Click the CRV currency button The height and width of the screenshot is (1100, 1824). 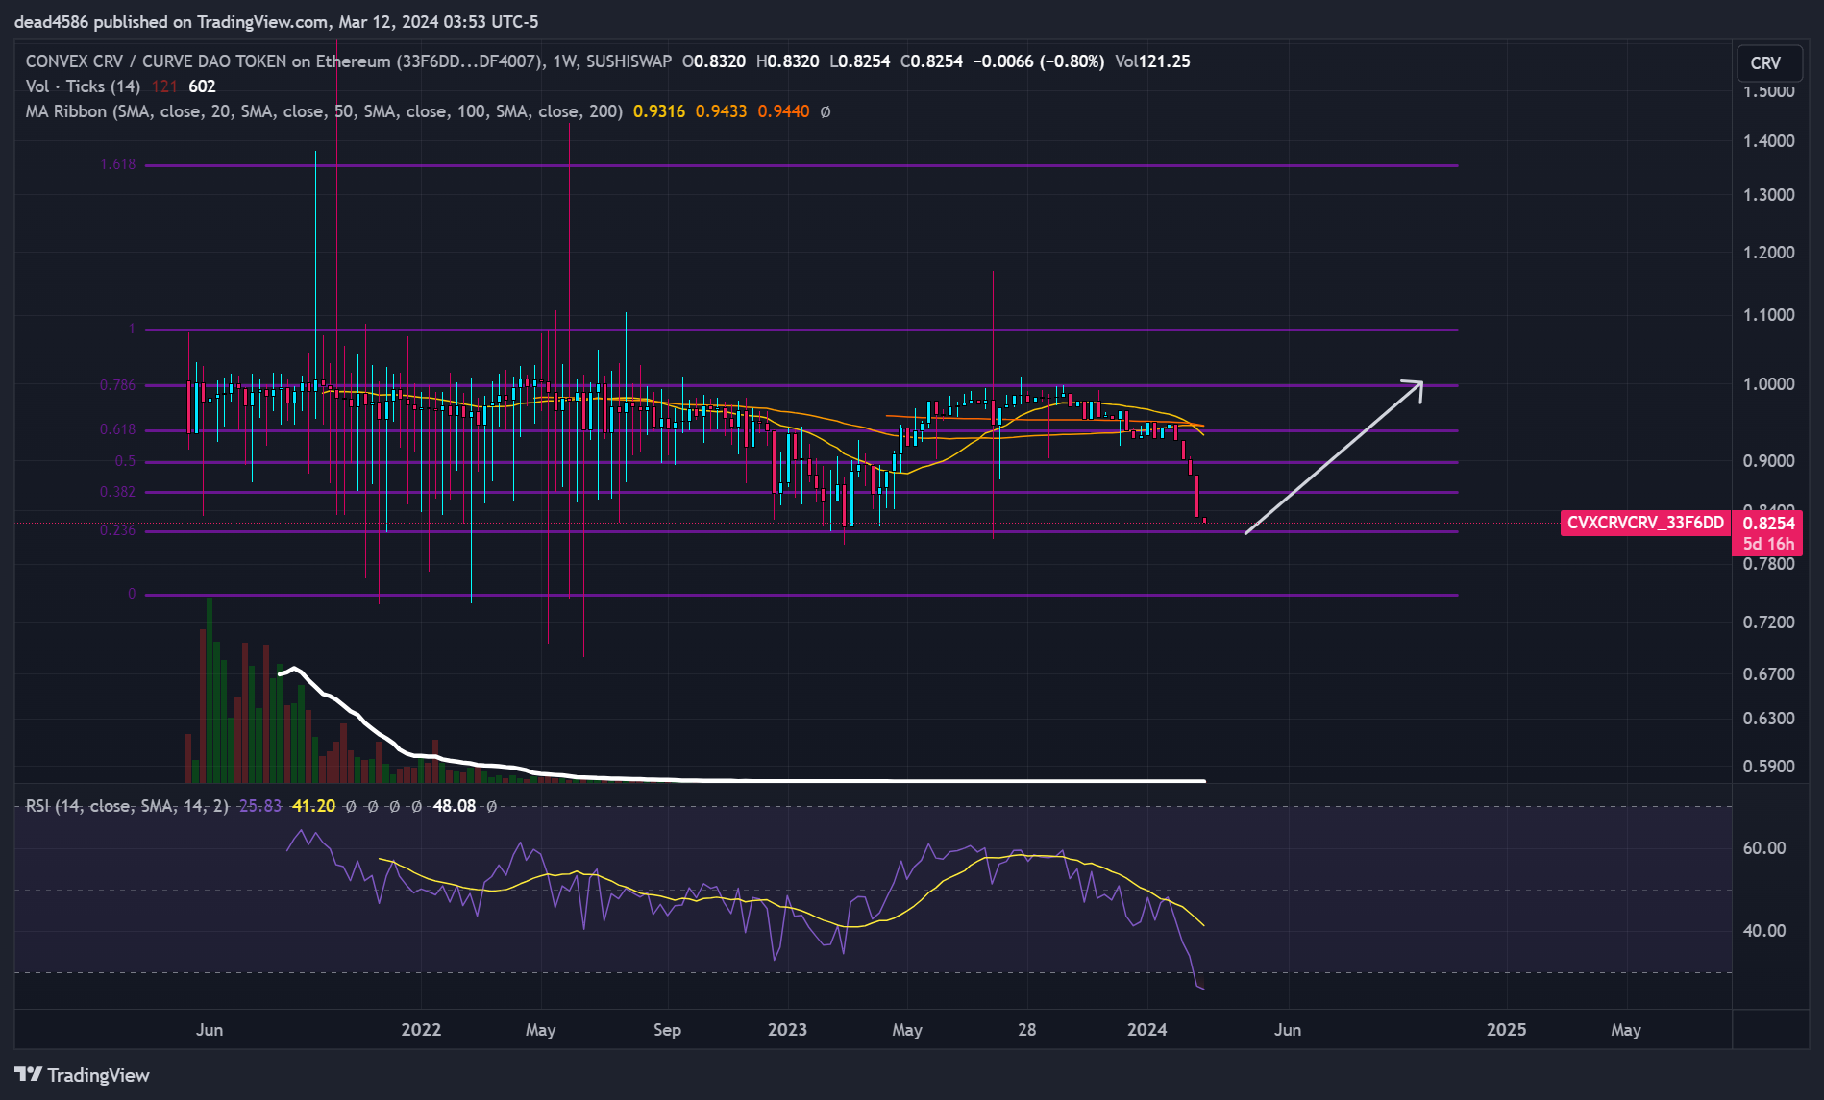coord(1768,62)
